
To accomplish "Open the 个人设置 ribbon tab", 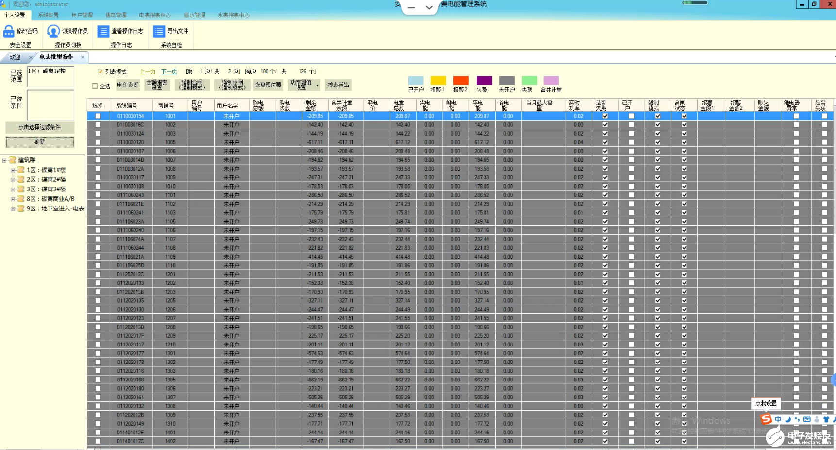I will (15, 15).
